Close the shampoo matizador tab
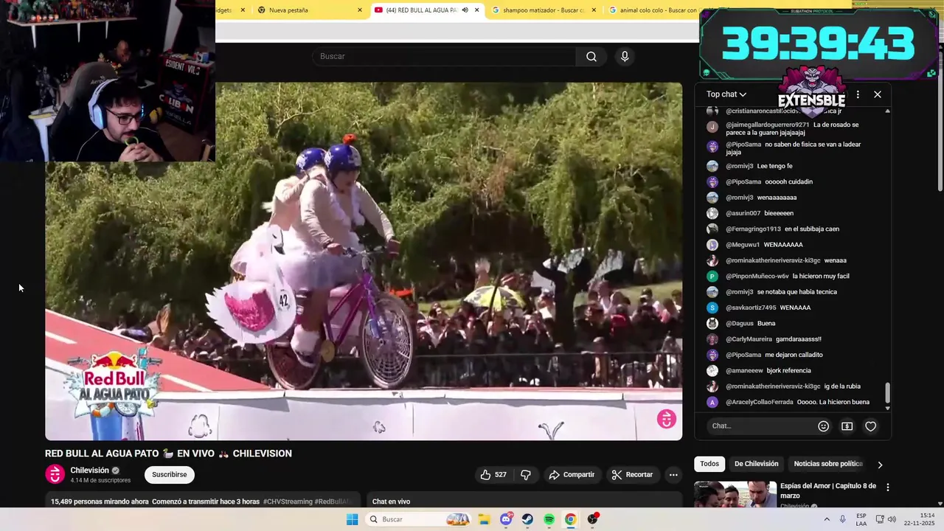Image resolution: width=944 pixels, height=531 pixels. 594,10
